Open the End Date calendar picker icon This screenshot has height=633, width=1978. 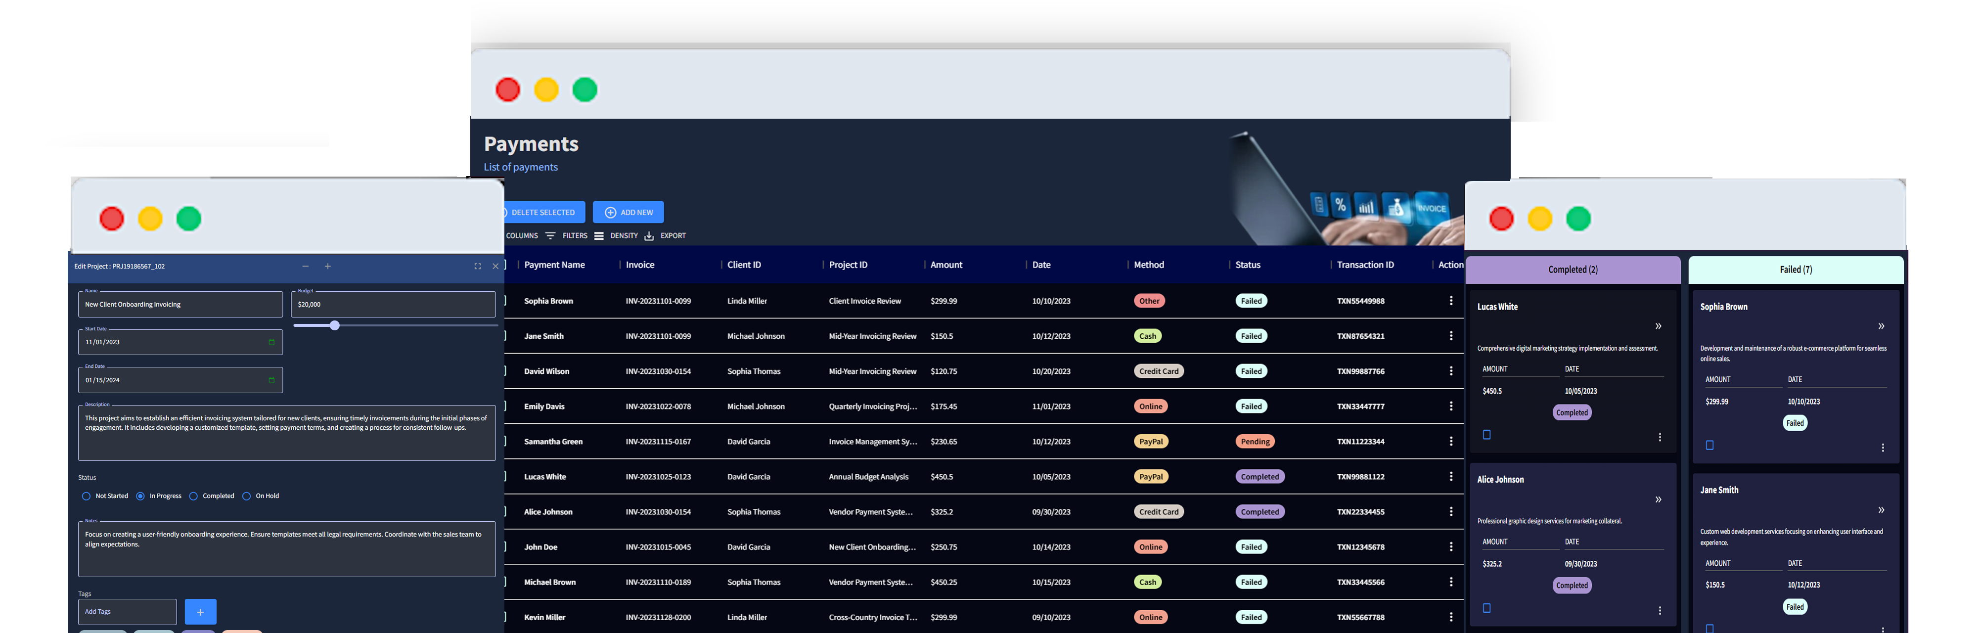[x=272, y=379]
